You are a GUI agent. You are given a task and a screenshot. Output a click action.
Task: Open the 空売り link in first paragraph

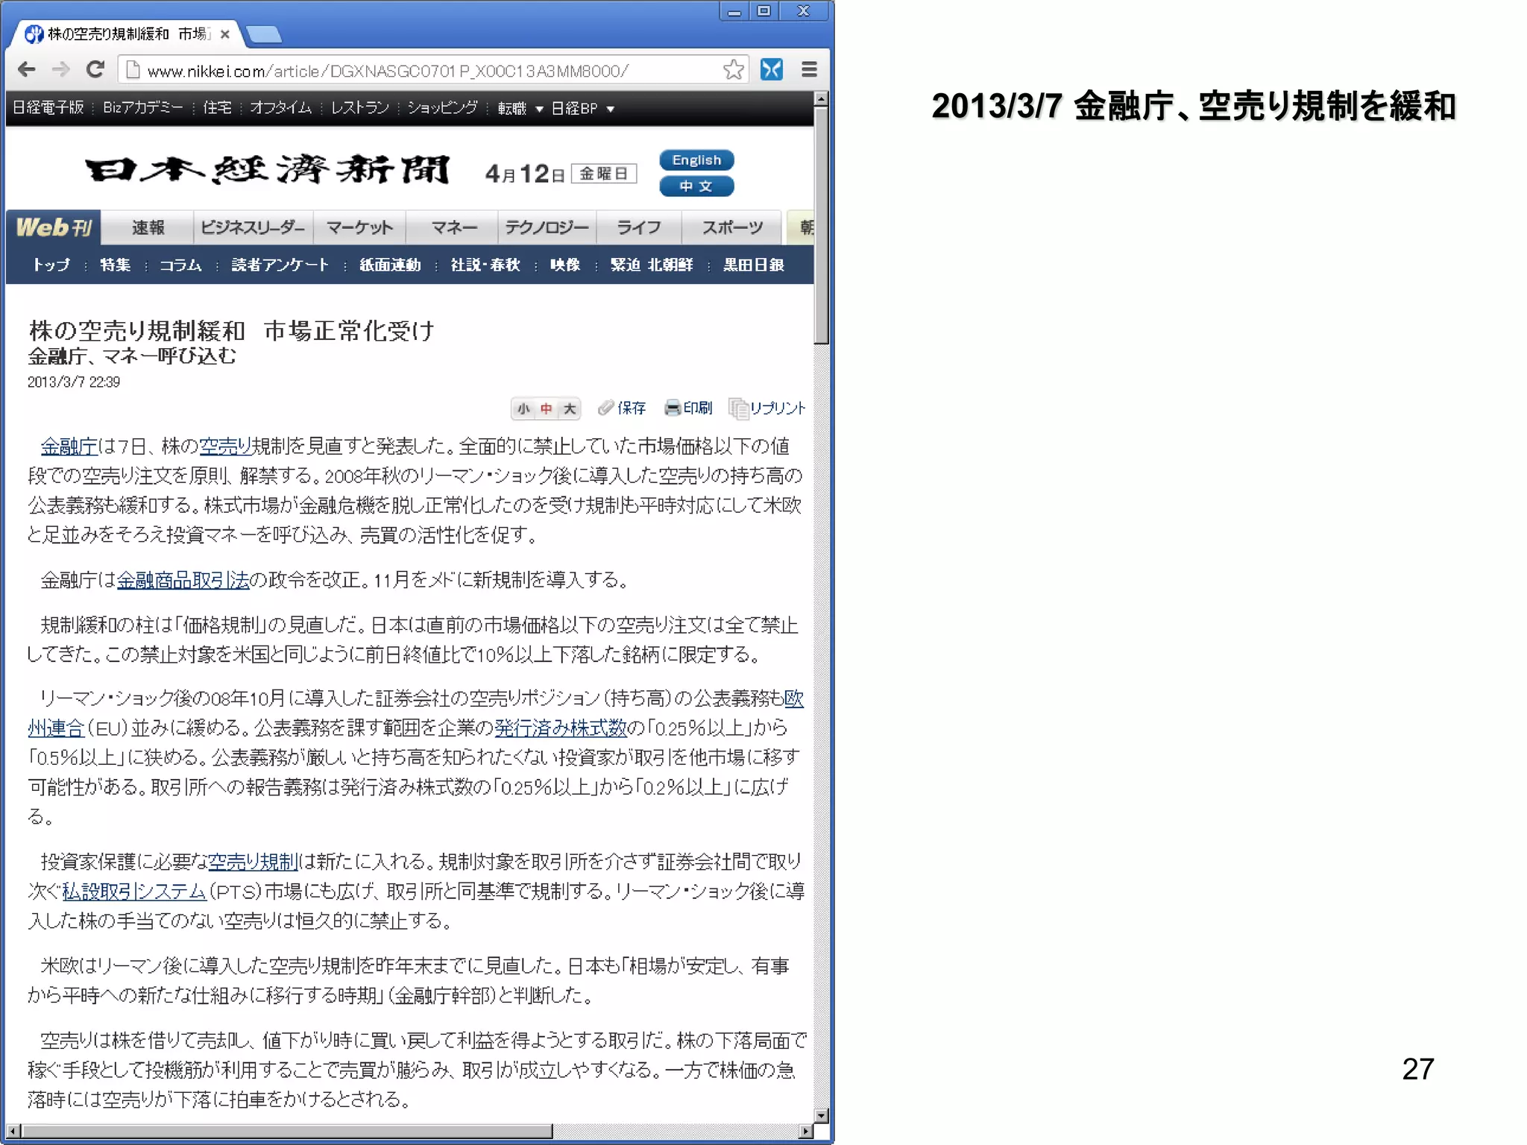click(226, 447)
